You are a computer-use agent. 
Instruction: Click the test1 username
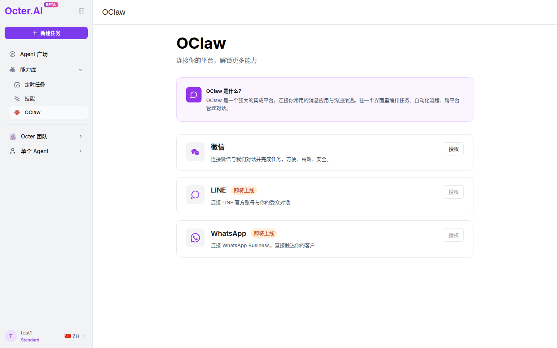pos(26,333)
